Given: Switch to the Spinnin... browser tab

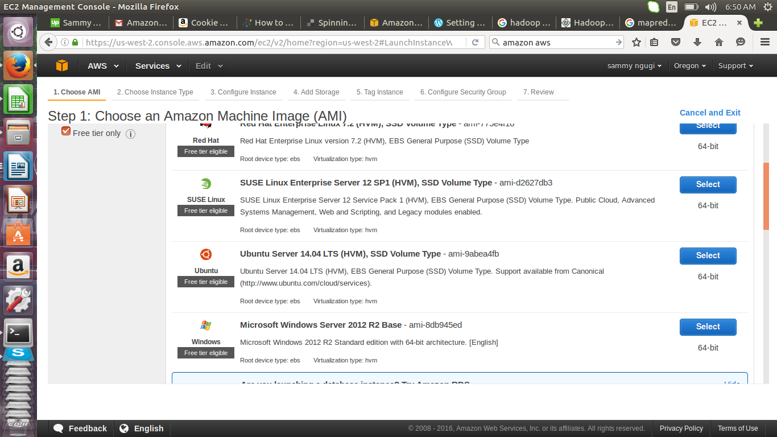Looking at the screenshot, I should point(333,23).
